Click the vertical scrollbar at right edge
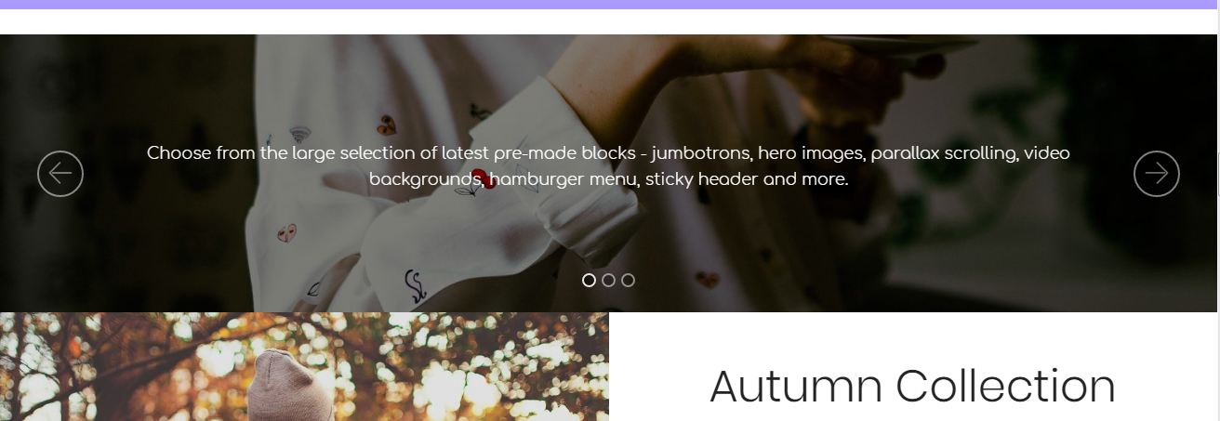 point(1218,210)
